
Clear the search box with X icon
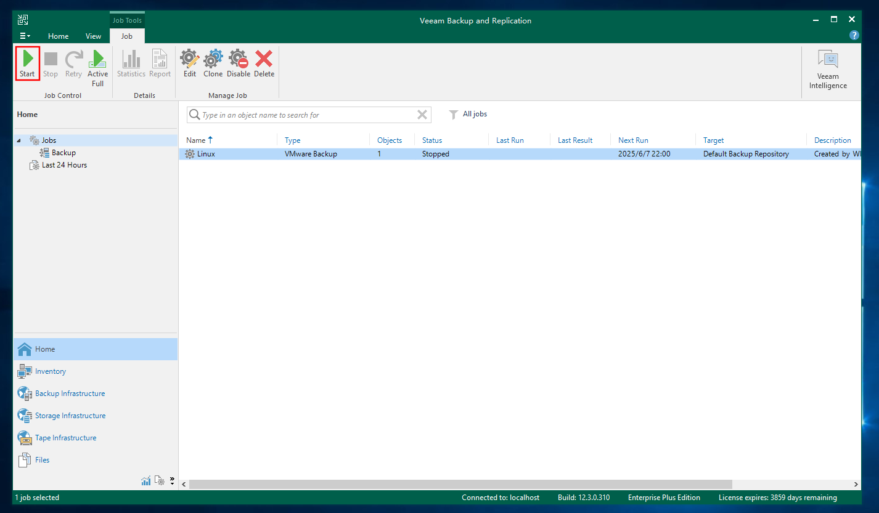(422, 115)
